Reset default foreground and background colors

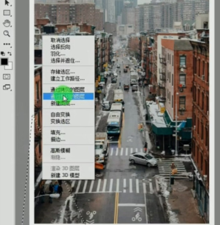coord(3,54)
